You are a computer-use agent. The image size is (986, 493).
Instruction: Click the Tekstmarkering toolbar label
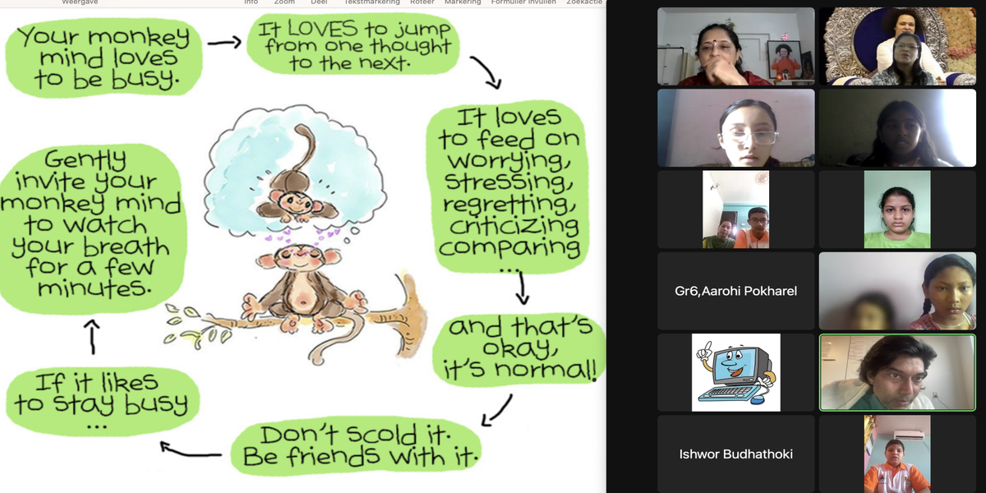(x=372, y=2)
